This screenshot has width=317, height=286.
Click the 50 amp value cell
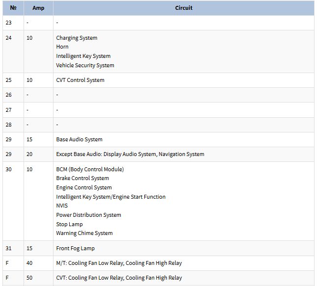click(x=29, y=278)
